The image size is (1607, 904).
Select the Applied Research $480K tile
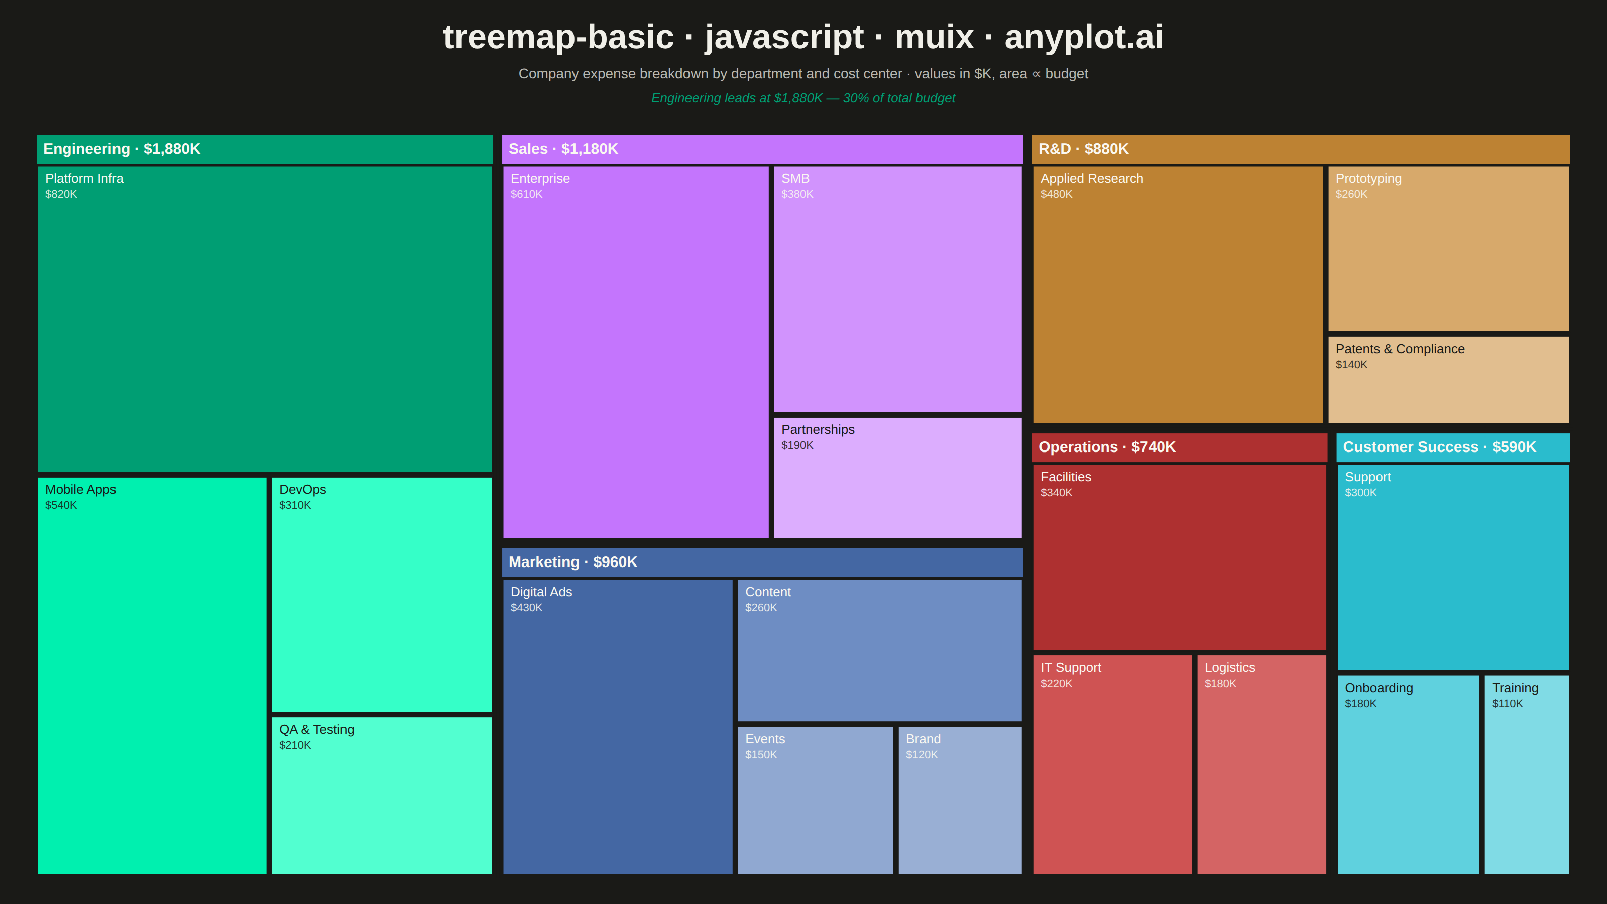(x=1178, y=294)
